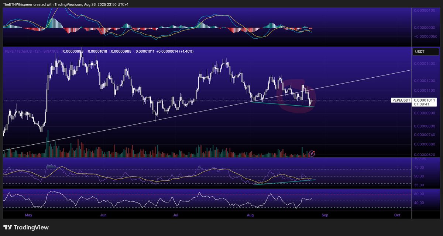The width and height of the screenshot is (443, 236).
Task: Select the teal trendline on the RSI pane
Action: point(284,182)
